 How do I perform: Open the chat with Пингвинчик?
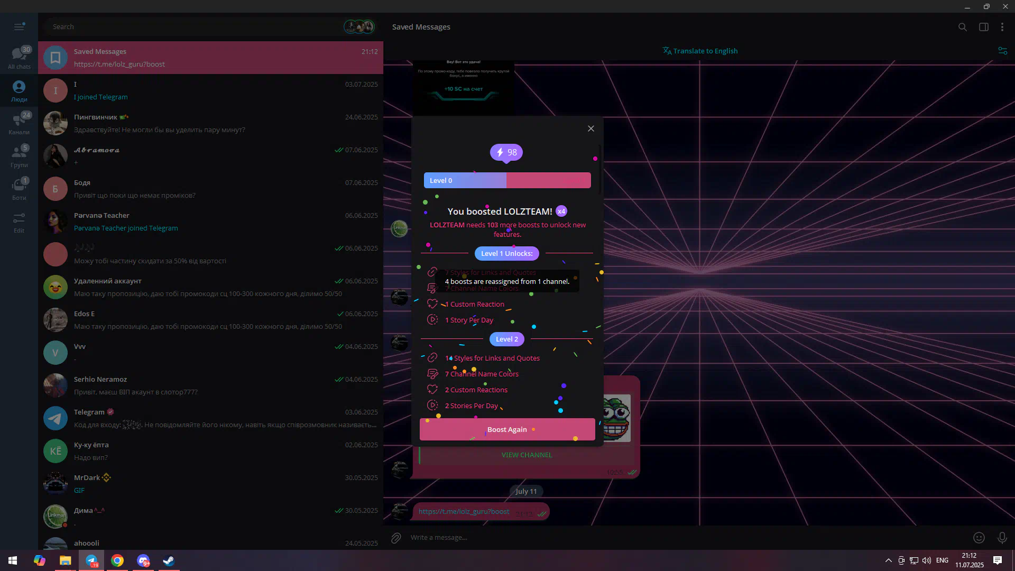point(211,123)
